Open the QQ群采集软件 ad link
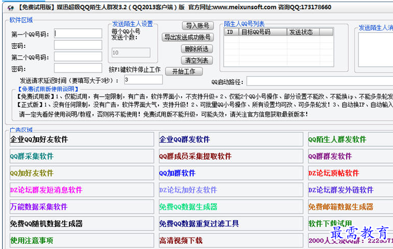 click(x=82, y=156)
